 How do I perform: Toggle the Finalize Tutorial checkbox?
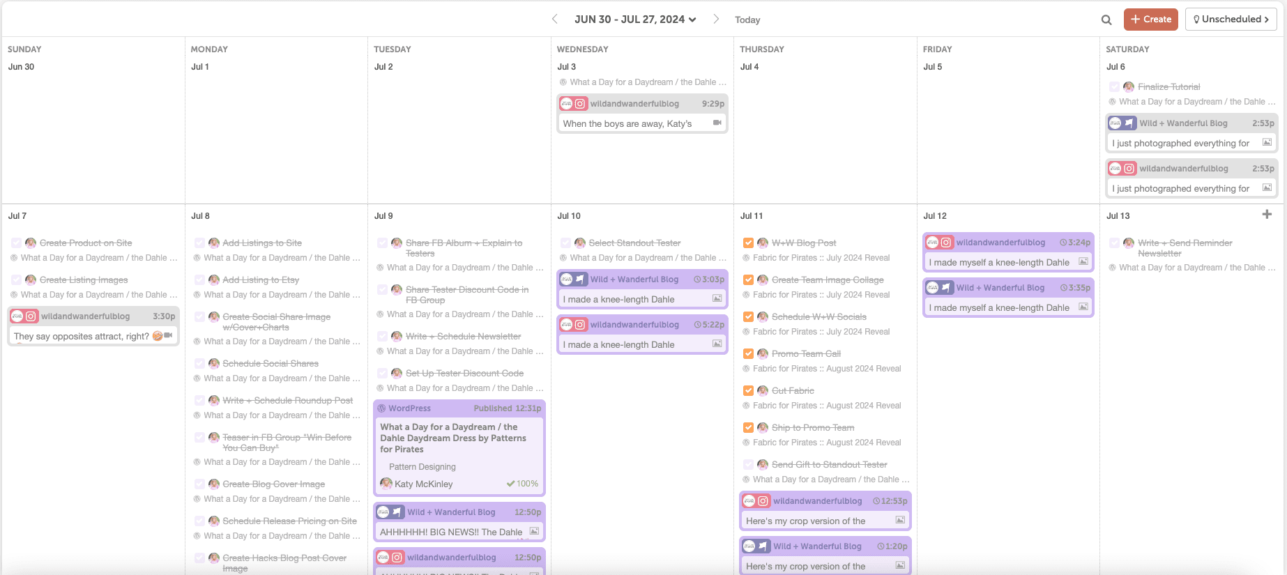click(x=1114, y=87)
